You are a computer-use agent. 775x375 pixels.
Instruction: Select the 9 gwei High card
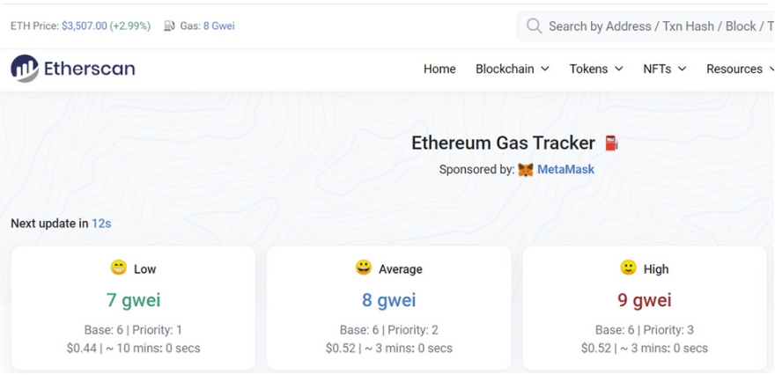pyautogui.click(x=645, y=307)
